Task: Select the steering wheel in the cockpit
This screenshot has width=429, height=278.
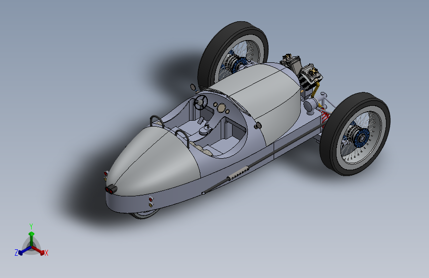Action: [x=201, y=102]
